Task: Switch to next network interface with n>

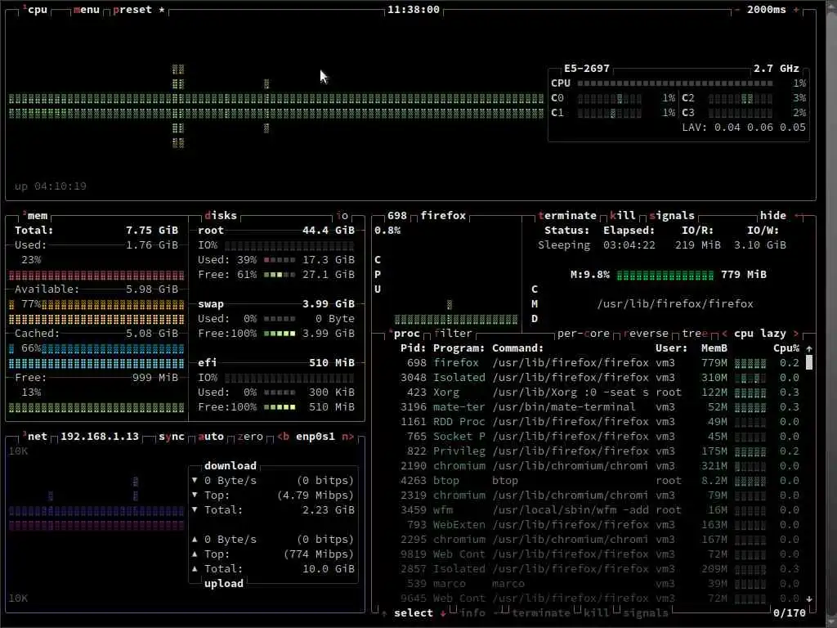Action: point(348,437)
